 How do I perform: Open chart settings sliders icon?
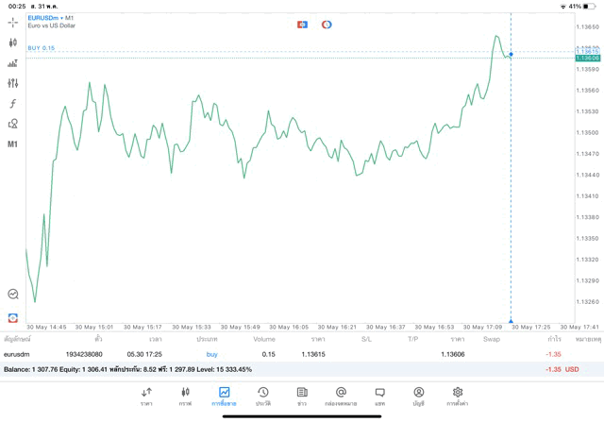(13, 83)
